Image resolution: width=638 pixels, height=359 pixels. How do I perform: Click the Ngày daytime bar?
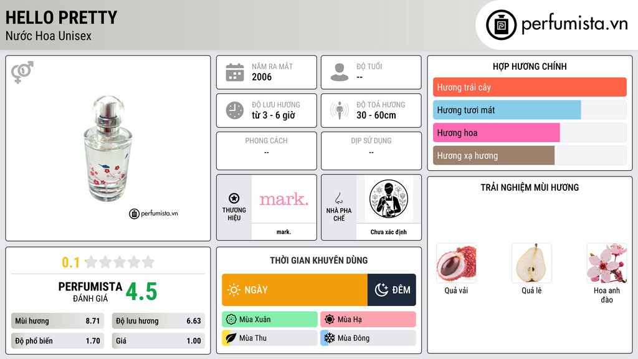pyautogui.click(x=295, y=290)
